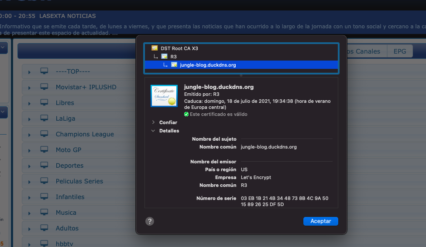Viewport: 426px width, 247px height.
Task: Select the DST Root CA X3 certificate
Action: click(x=179, y=48)
